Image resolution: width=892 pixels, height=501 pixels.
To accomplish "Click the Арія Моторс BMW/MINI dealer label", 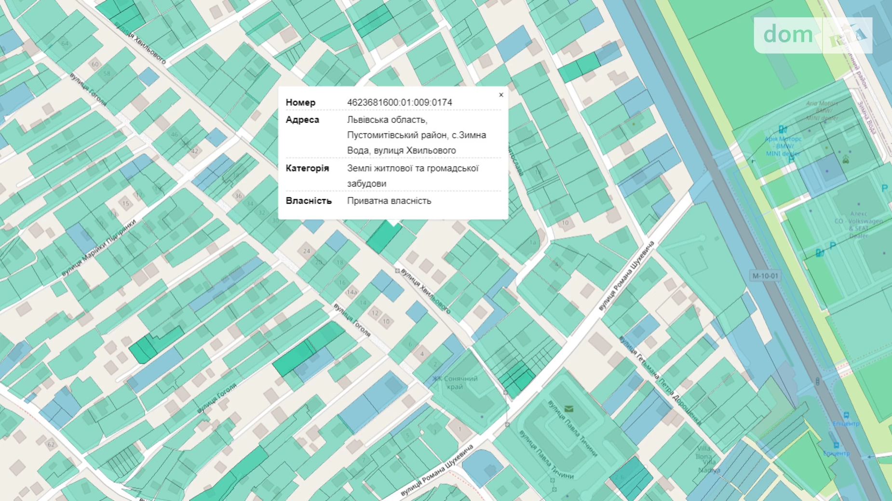I will click(x=783, y=146).
